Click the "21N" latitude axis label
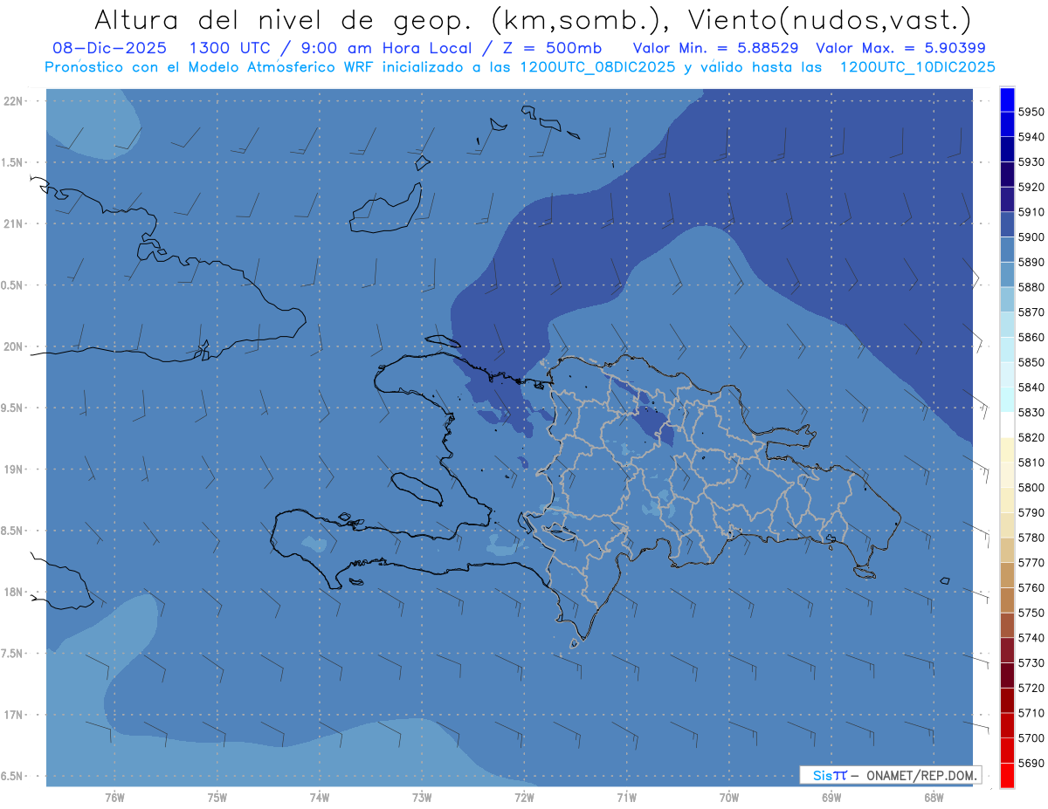 click(x=13, y=223)
